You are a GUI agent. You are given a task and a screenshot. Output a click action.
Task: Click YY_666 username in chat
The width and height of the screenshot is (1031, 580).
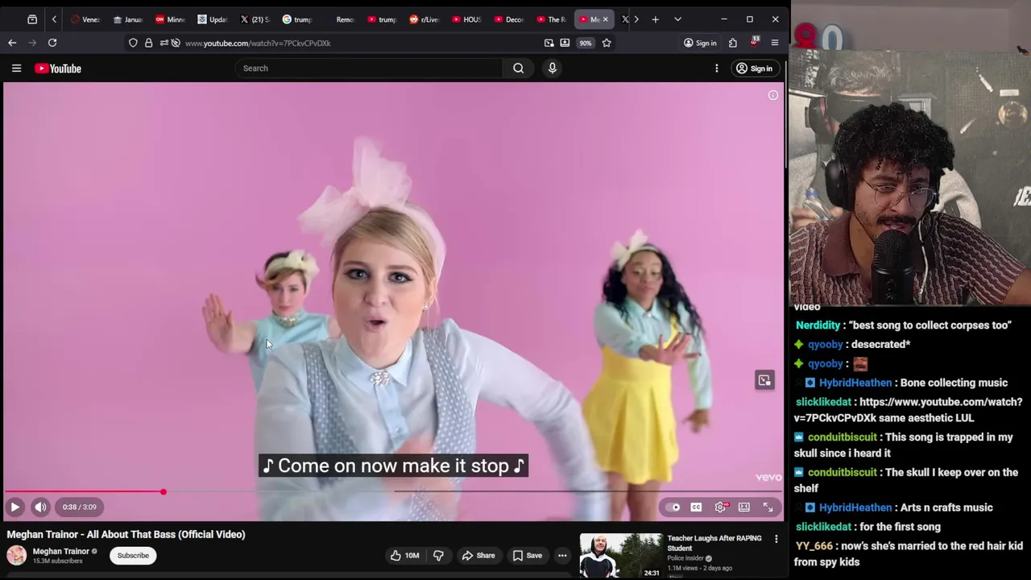814,546
